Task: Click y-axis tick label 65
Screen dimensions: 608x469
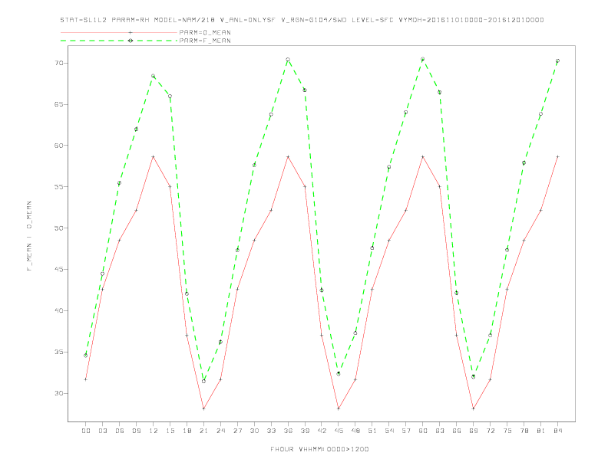Action: [x=59, y=104]
